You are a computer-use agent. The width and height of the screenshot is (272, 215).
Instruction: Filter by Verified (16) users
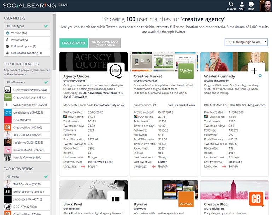(27, 33)
